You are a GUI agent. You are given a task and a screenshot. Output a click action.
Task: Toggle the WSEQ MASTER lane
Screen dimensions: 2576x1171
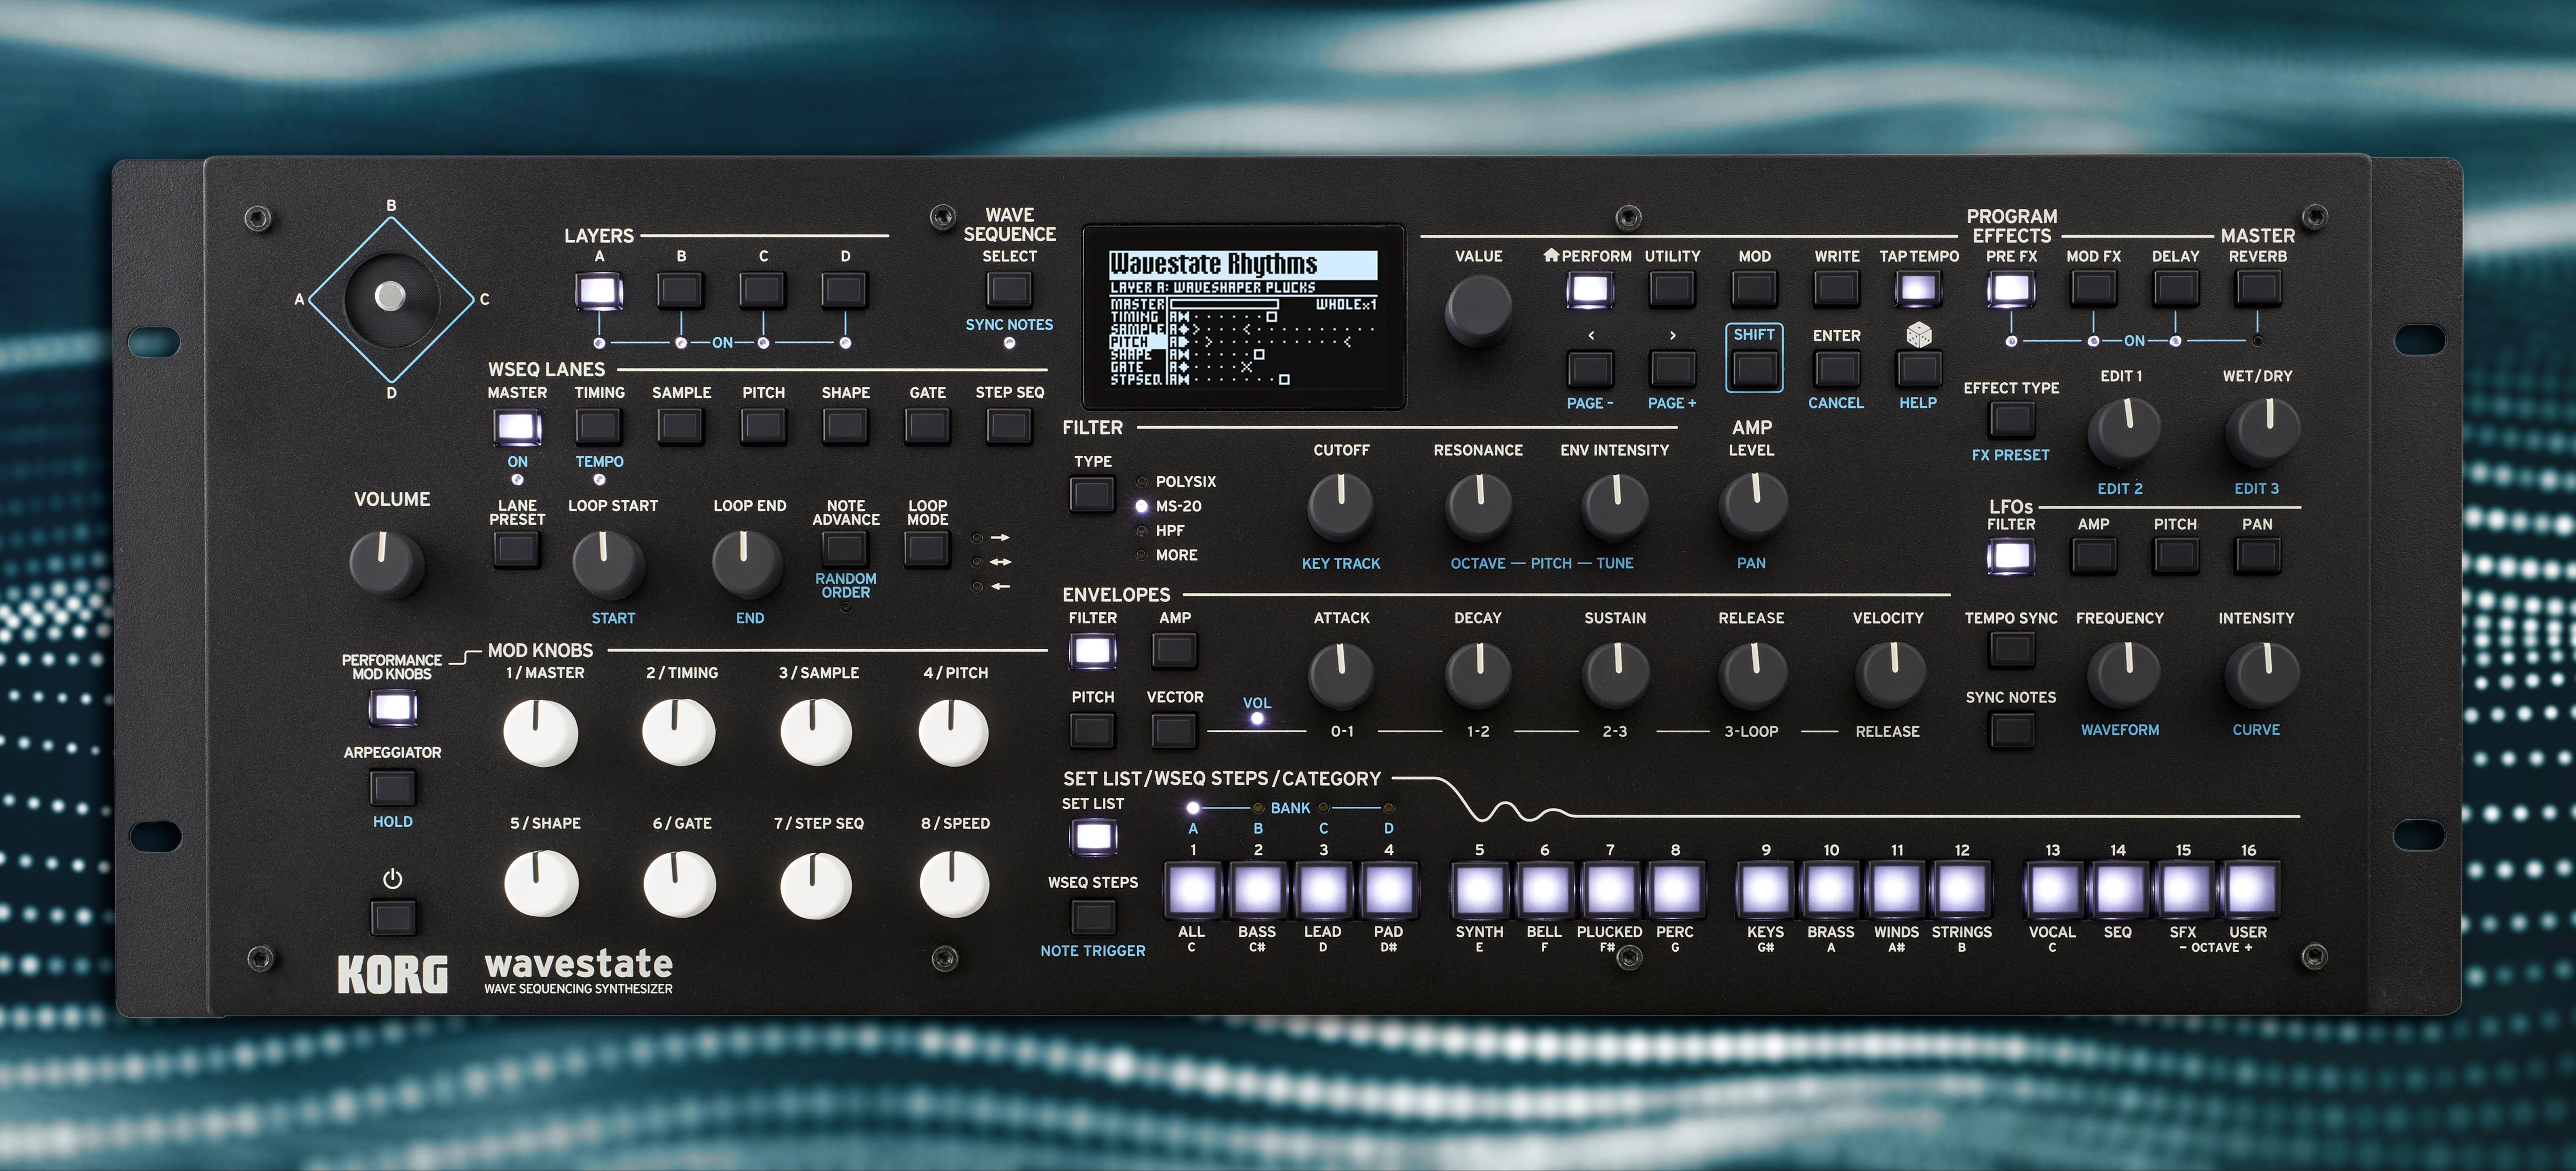click(x=516, y=428)
